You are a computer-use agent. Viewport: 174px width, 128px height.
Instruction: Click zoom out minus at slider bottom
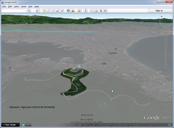(x=166, y=66)
